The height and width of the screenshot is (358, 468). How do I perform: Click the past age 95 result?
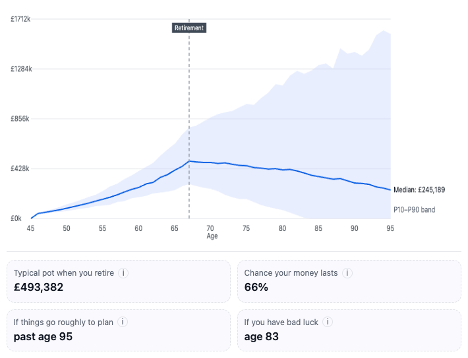click(x=43, y=336)
